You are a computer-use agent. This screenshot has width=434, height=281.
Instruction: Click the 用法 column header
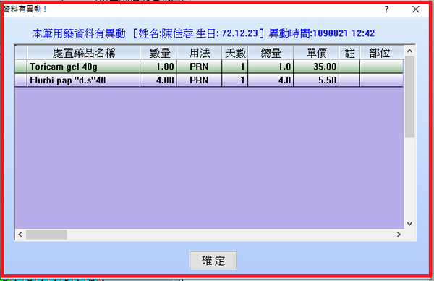point(199,53)
